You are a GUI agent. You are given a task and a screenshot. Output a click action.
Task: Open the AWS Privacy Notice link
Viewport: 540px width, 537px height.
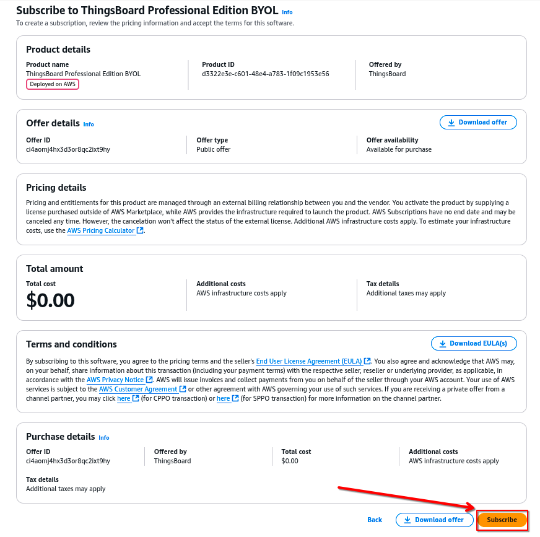115,380
